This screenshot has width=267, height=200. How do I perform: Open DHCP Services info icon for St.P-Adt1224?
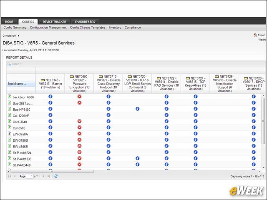(254, 152)
